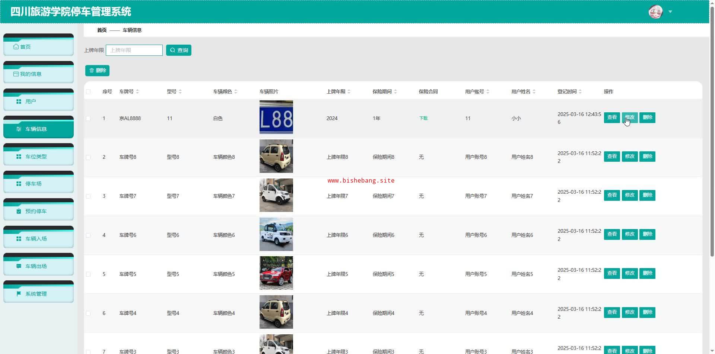Focus the 上牌年限 search input field

[134, 50]
